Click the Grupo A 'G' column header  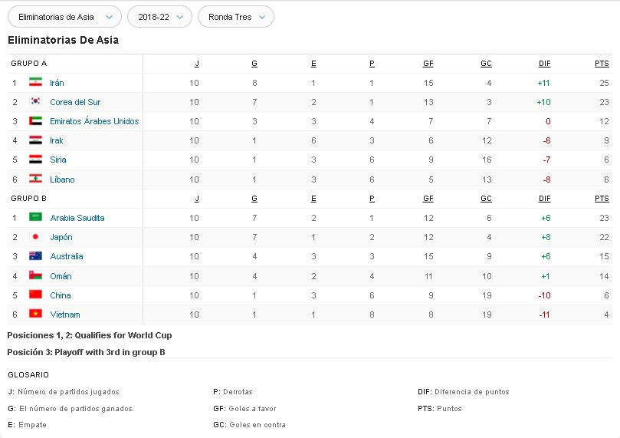click(x=254, y=64)
